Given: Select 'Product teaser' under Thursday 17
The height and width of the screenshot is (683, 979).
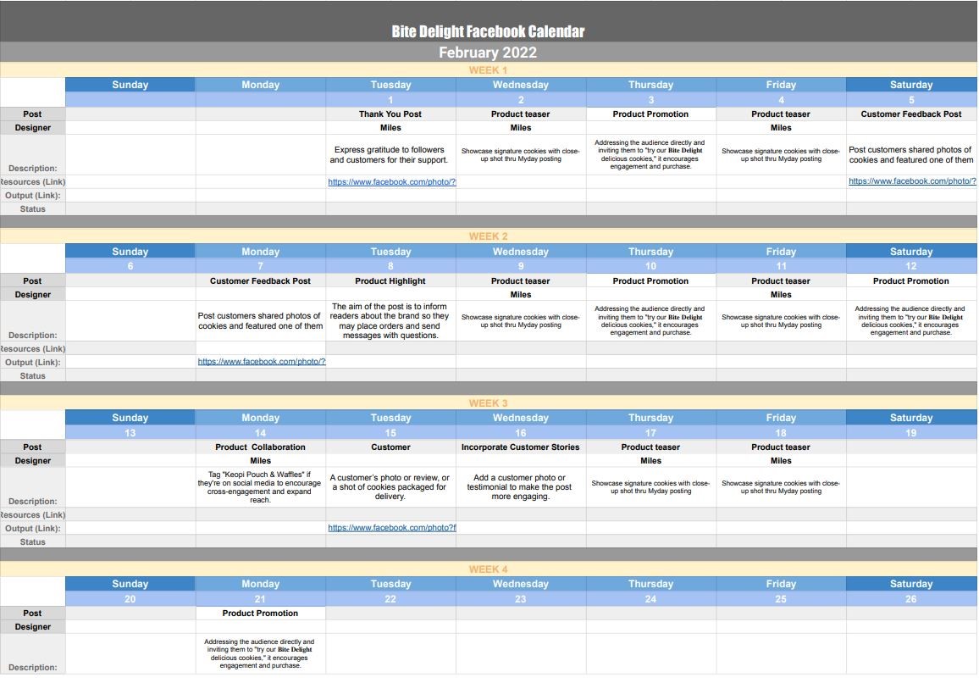Looking at the screenshot, I should click(650, 447).
